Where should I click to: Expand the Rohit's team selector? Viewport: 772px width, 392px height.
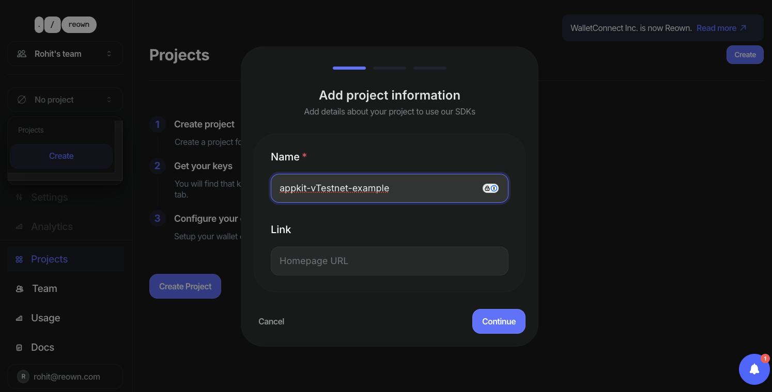pyautogui.click(x=65, y=54)
